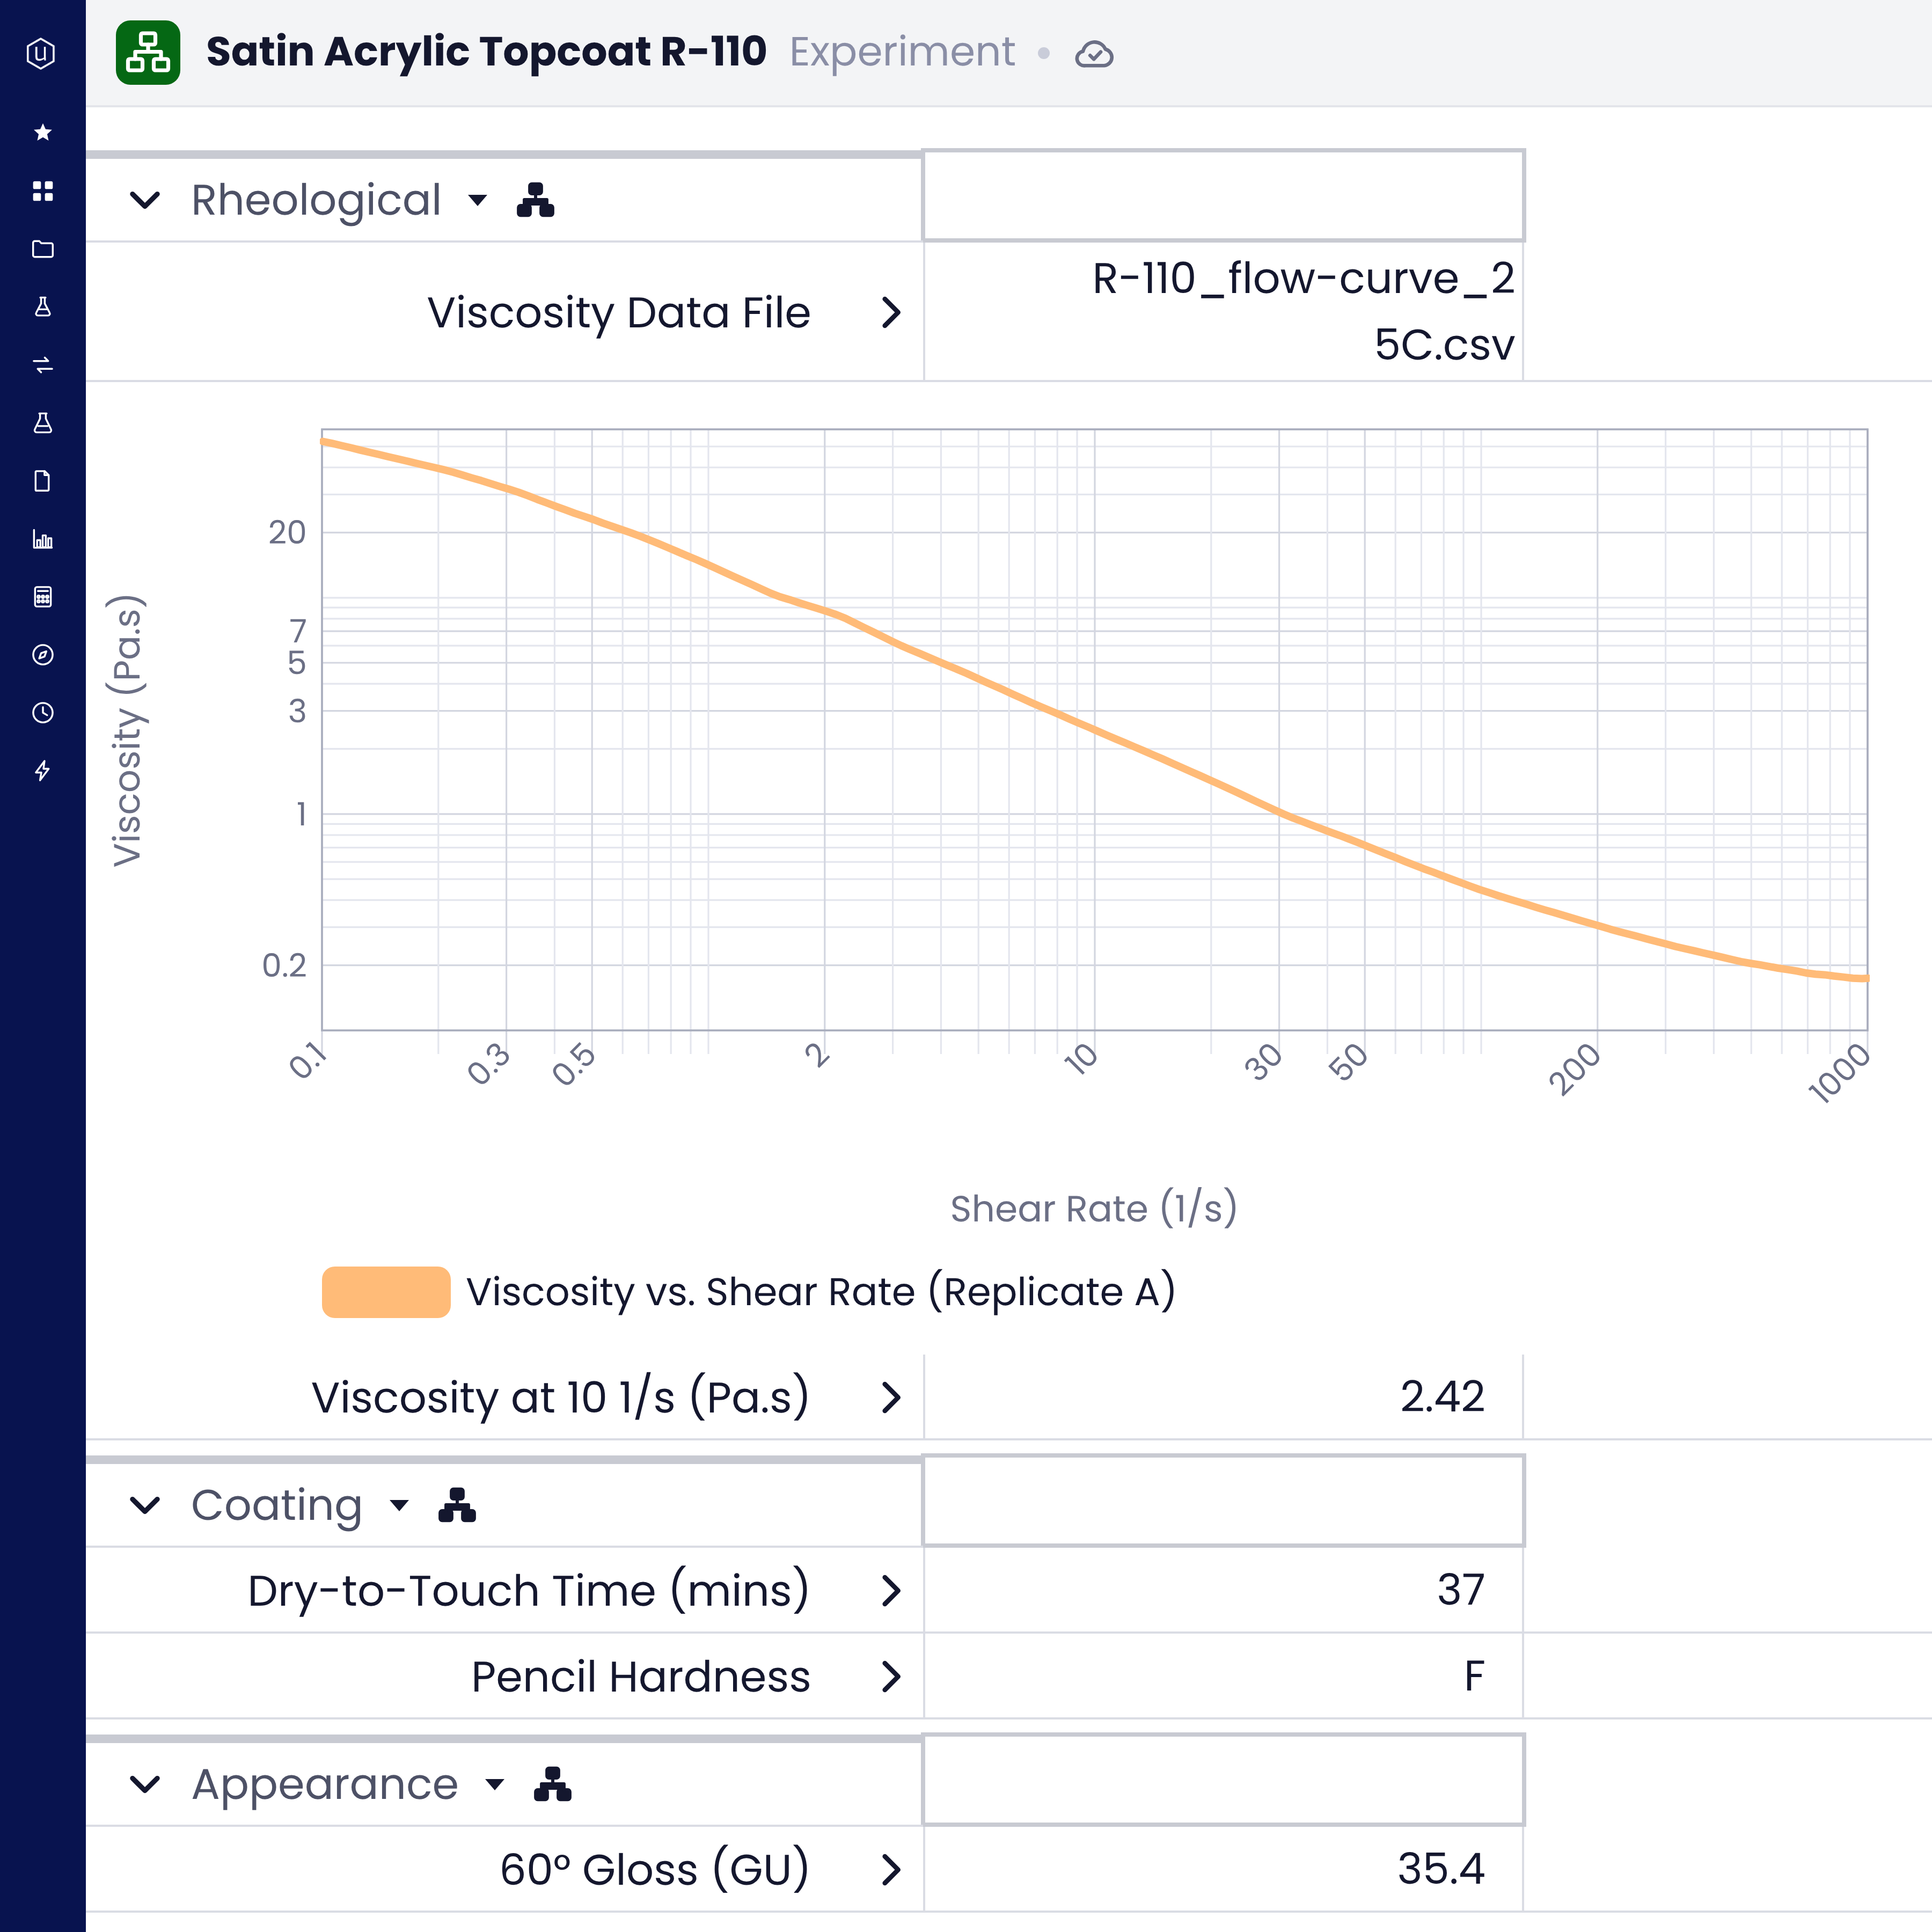Viewport: 1932px width, 1932px height.
Task: Collapse the Appearance section chevron
Action: click(x=146, y=1784)
